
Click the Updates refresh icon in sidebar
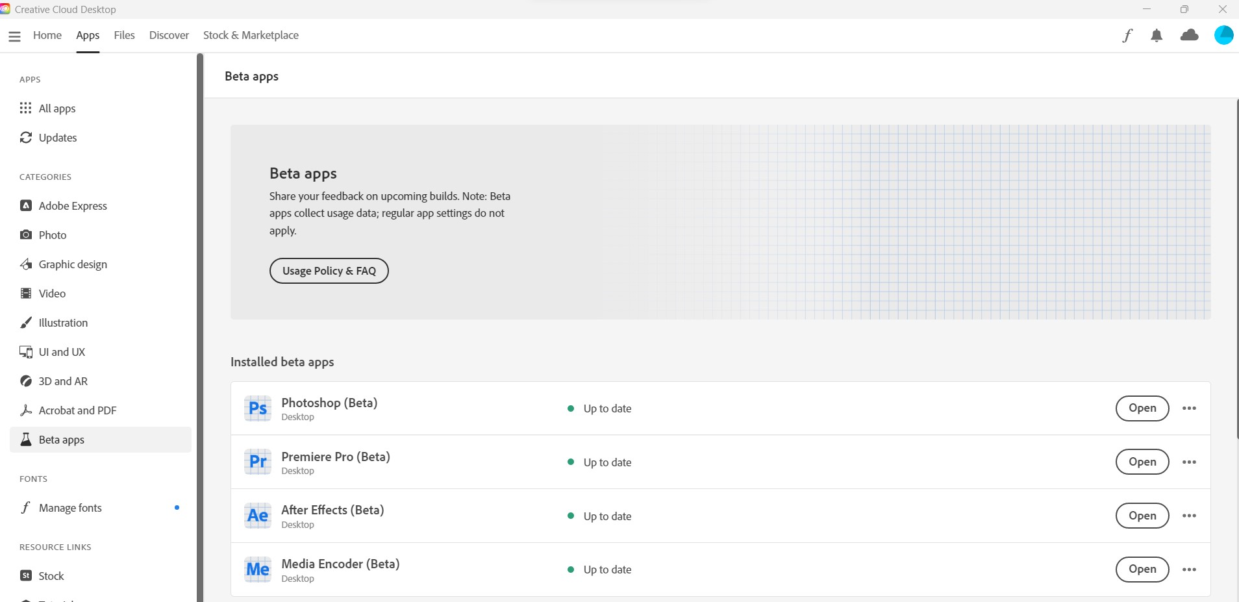25,137
